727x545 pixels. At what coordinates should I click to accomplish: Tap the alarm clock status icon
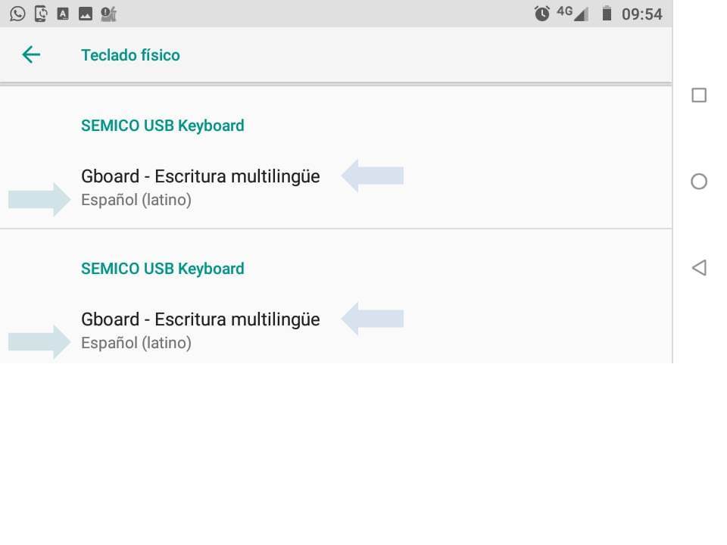tap(541, 14)
